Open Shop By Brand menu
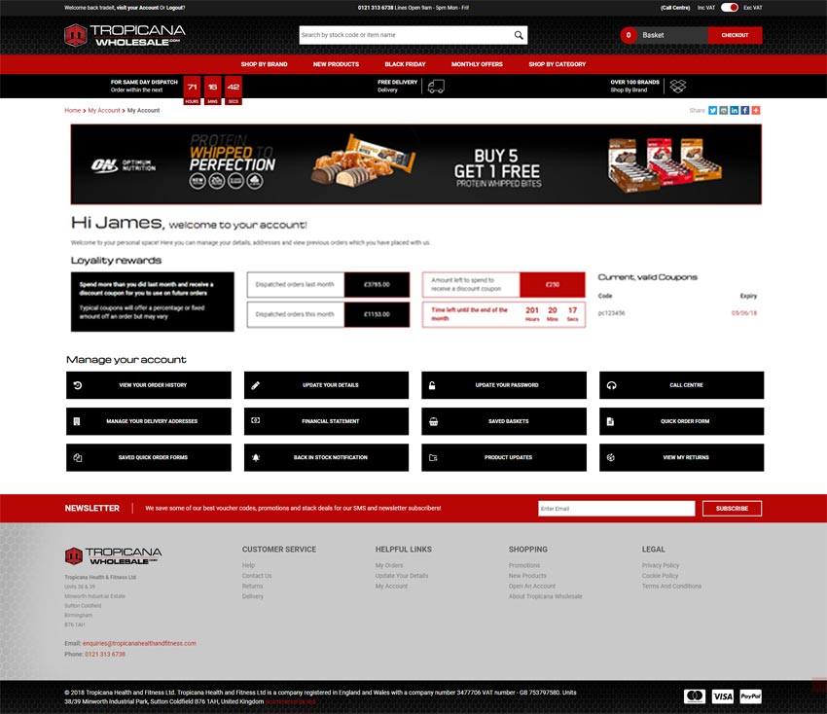Viewport: 827px width, 714px height. click(265, 64)
